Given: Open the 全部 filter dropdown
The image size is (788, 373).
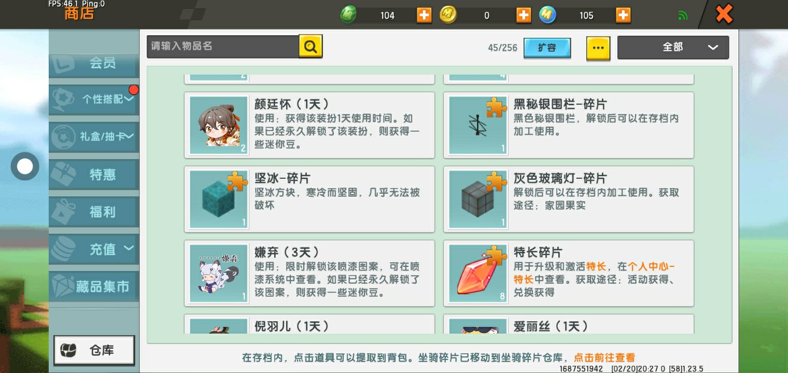Looking at the screenshot, I should pos(673,47).
